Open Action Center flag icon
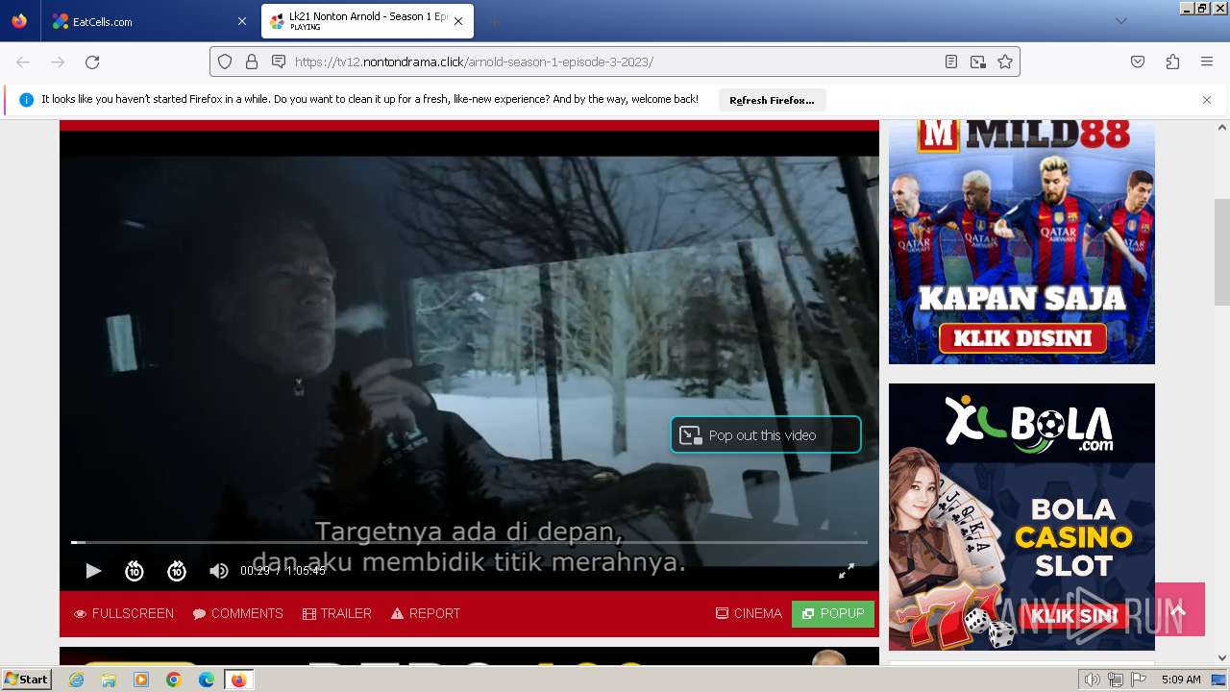The image size is (1230, 692). 1139,680
